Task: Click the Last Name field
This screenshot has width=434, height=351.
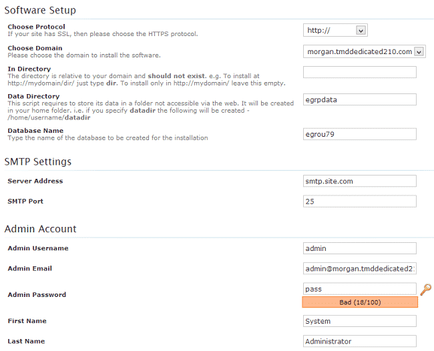Action: pos(359,341)
